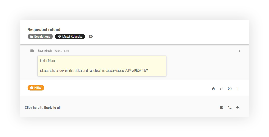Click the transfer ticket arrows icon
269x137 pixels.
221,89
